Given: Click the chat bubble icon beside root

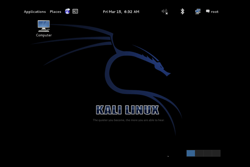Looking at the screenshot, I should pos(208,11).
